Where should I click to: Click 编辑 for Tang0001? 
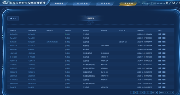tap(164, 38)
